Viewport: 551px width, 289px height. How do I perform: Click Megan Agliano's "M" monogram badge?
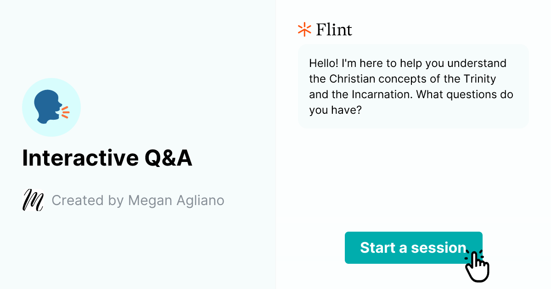click(33, 200)
